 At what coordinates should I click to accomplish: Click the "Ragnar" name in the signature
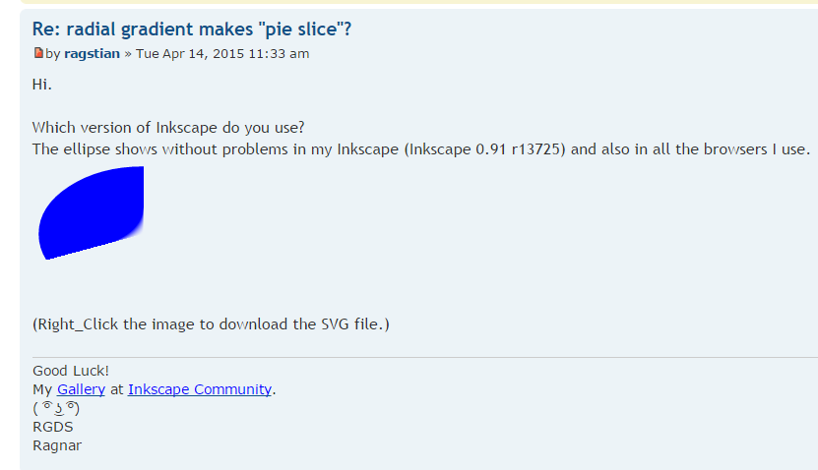pos(57,445)
